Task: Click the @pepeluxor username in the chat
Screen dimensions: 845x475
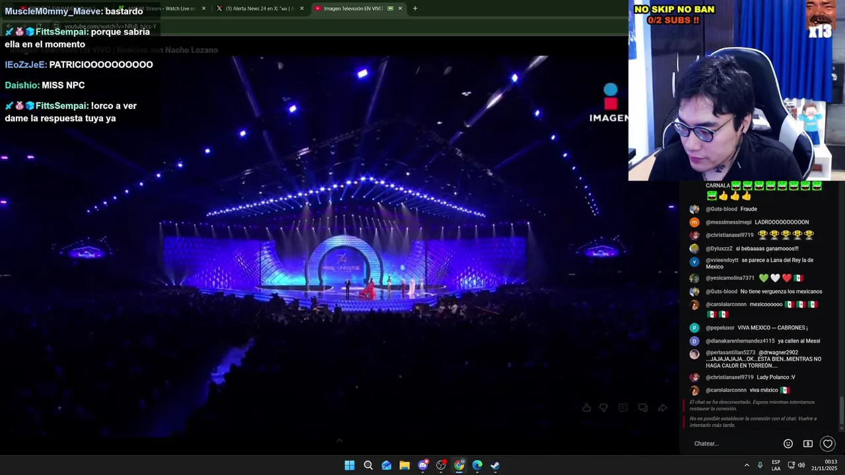Action: (x=722, y=328)
